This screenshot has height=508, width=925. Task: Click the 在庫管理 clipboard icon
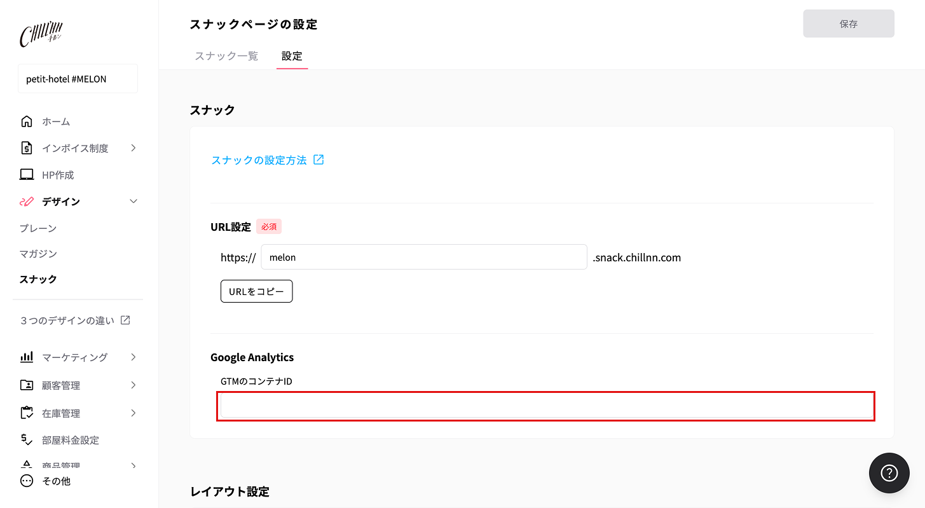point(27,413)
